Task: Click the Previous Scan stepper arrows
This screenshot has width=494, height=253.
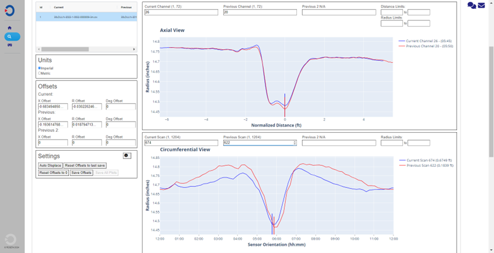Action: click(x=295, y=143)
